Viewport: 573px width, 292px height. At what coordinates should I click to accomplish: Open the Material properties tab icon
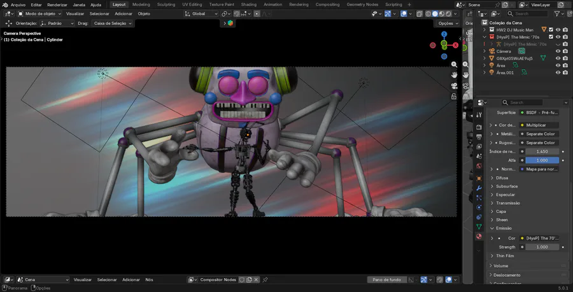pos(479,237)
